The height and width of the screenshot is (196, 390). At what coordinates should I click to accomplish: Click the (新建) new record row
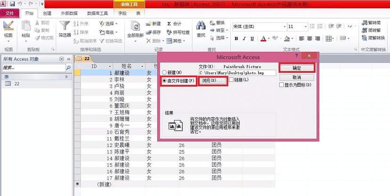click(x=175, y=185)
